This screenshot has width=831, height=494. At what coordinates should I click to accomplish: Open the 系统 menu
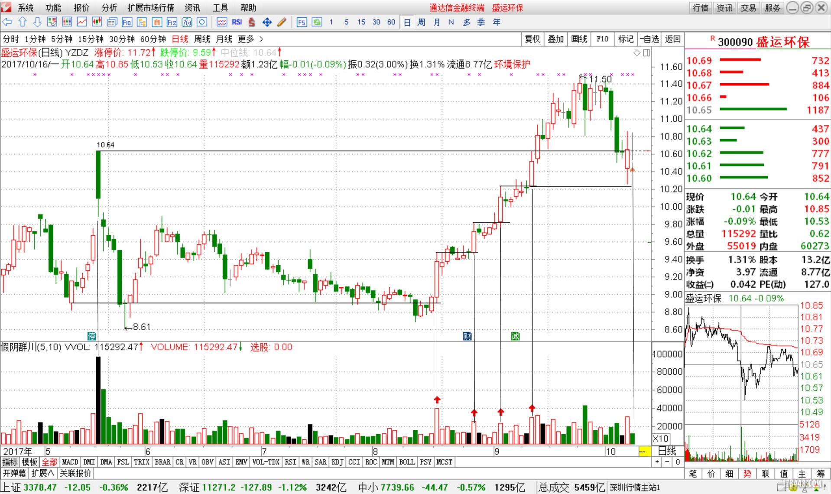26,8
